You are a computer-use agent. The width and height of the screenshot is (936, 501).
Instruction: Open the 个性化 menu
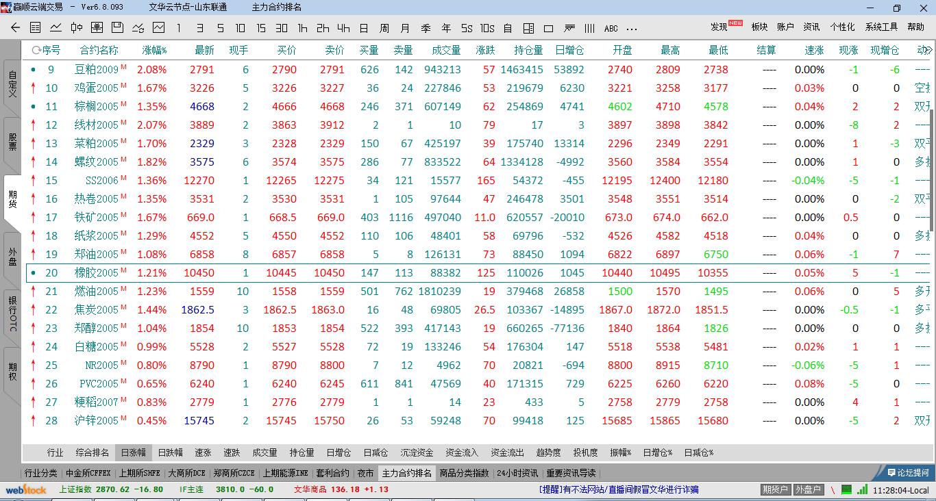[842, 27]
